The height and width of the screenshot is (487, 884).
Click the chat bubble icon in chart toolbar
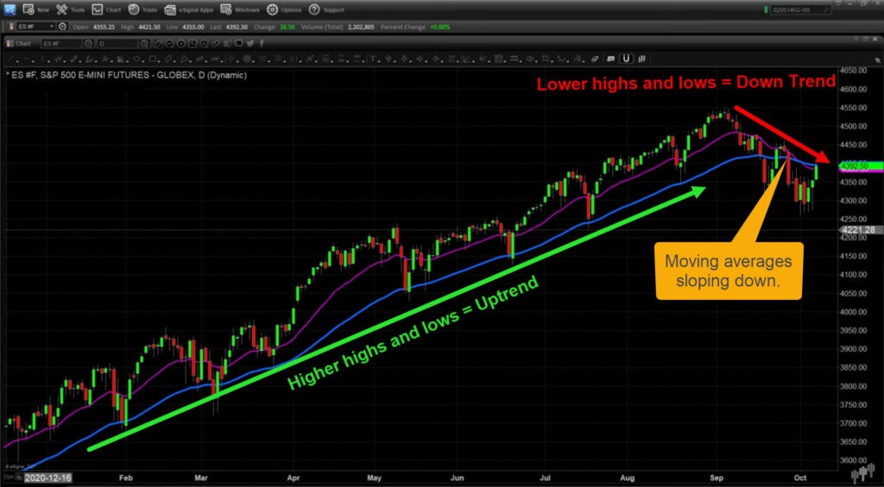pos(238,43)
